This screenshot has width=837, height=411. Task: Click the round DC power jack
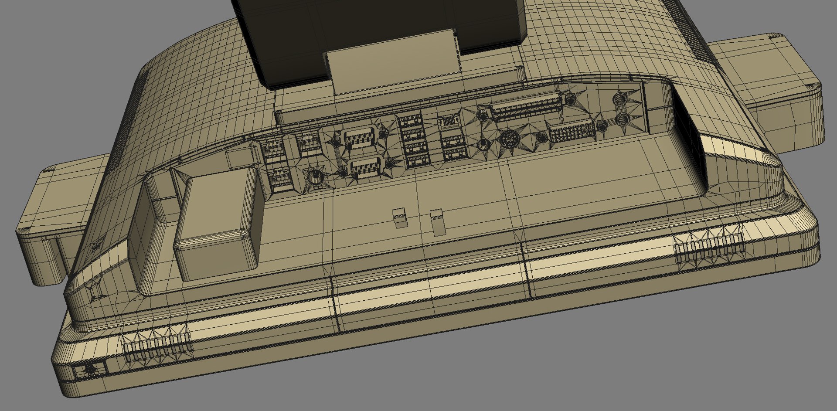tap(315, 176)
